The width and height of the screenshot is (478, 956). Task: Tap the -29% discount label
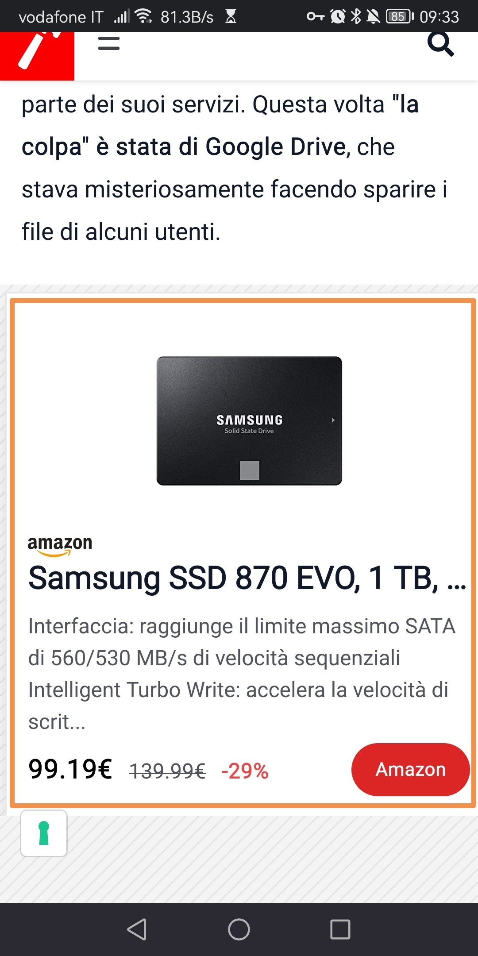(245, 771)
